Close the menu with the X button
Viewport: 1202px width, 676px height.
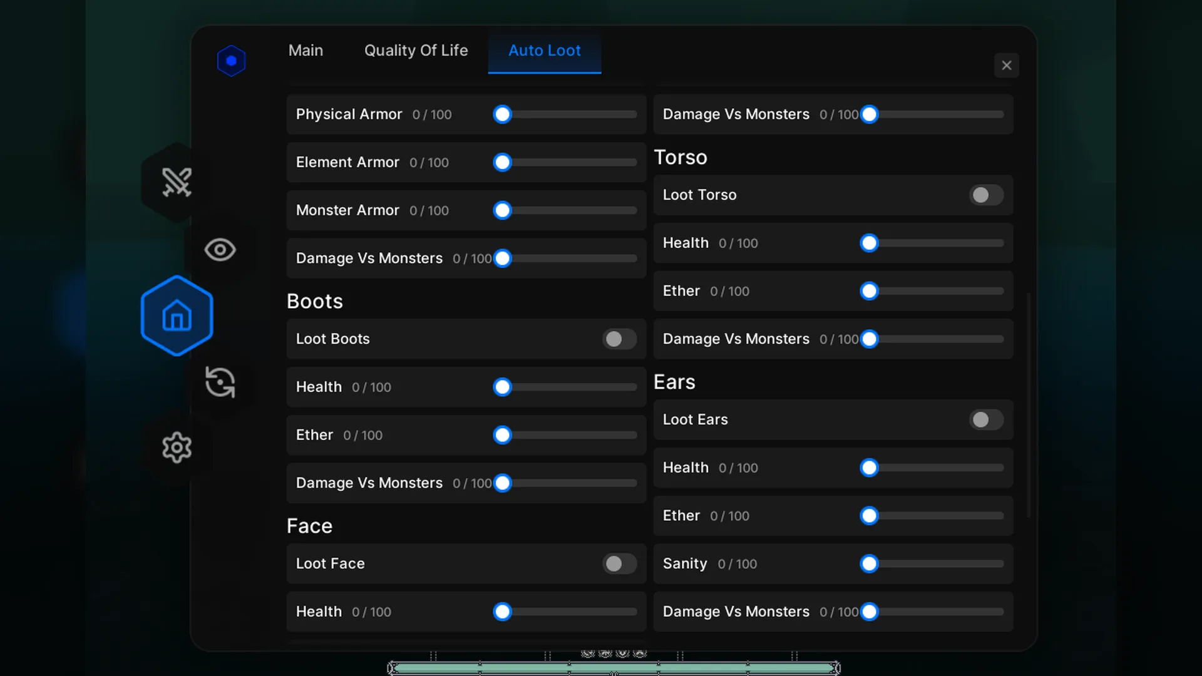1006,65
